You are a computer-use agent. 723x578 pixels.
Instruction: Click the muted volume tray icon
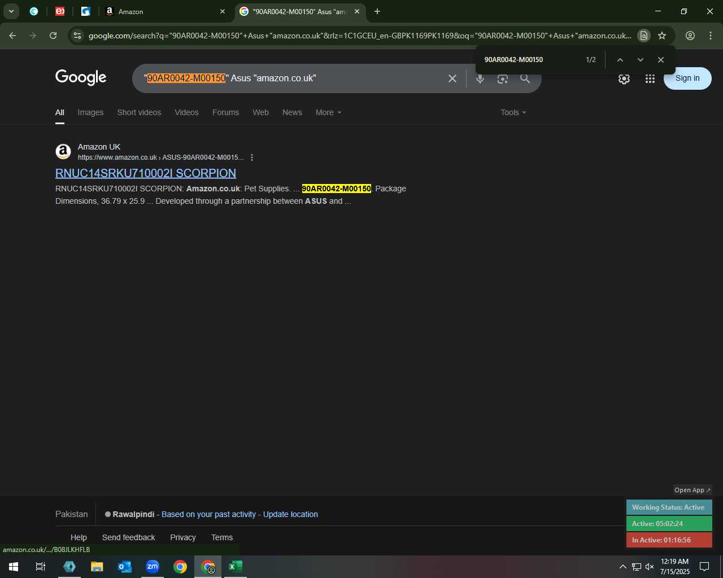pos(650,567)
